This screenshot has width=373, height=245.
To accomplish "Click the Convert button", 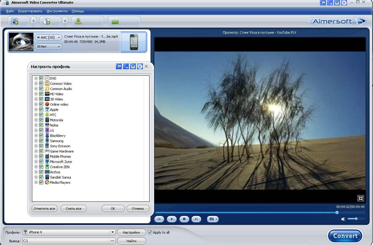I will point(345,235).
